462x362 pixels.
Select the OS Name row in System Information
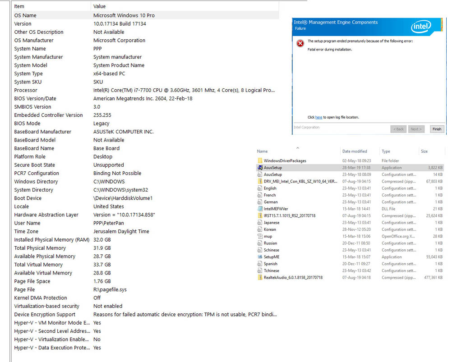pyautogui.click(x=25, y=15)
